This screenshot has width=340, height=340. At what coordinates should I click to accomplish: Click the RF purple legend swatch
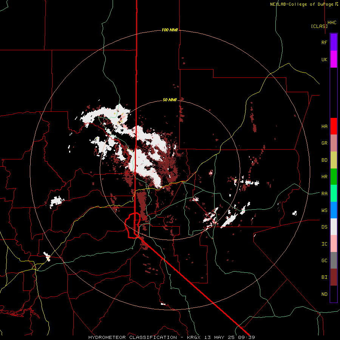334,42
